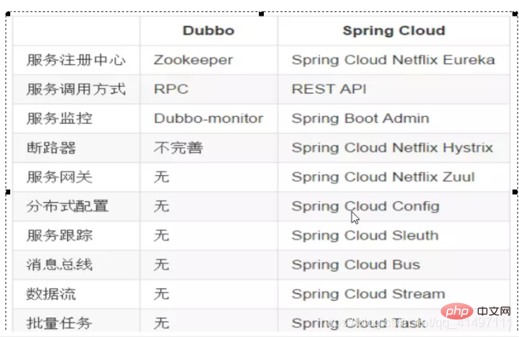The width and height of the screenshot is (519, 337).
Task: Click the top-center selection handle
Action: (261, 13)
